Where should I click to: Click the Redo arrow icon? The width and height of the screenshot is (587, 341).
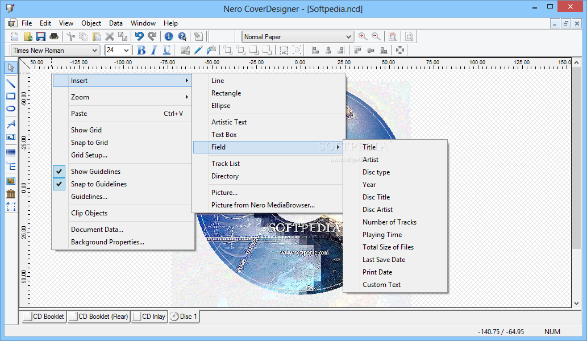point(152,36)
